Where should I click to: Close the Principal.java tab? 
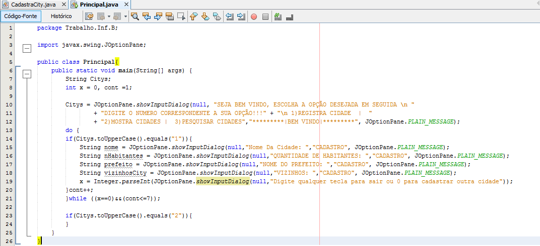[126, 5]
